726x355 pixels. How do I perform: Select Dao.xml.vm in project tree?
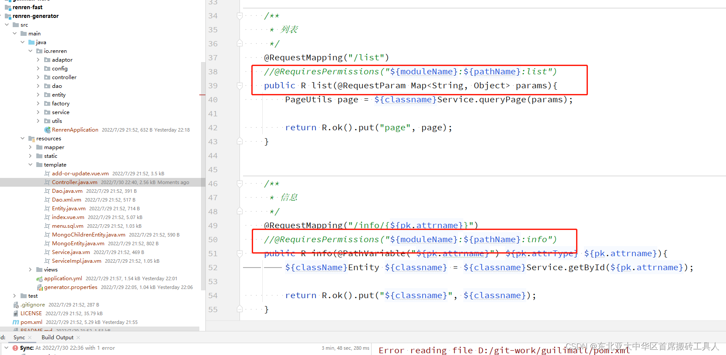(66, 200)
